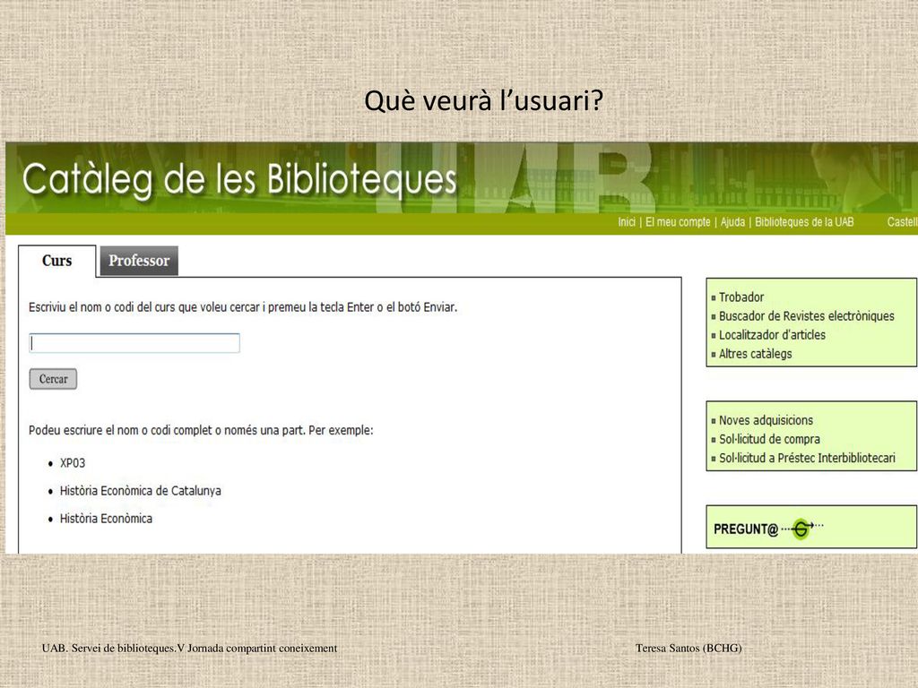
Task: Click the Catàleg de les Biblioteques header
Action: (x=239, y=179)
